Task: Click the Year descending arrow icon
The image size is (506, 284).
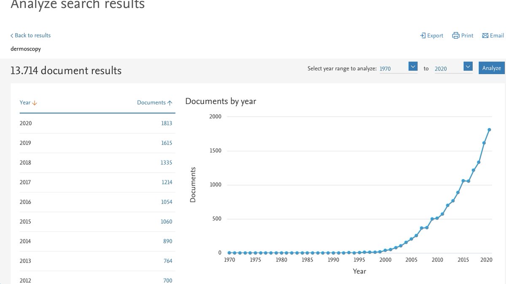Action: 35,103
